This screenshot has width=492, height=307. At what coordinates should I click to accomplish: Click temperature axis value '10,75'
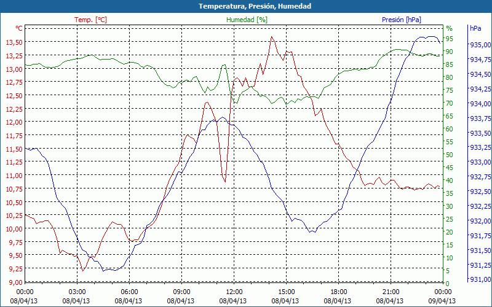14,189
